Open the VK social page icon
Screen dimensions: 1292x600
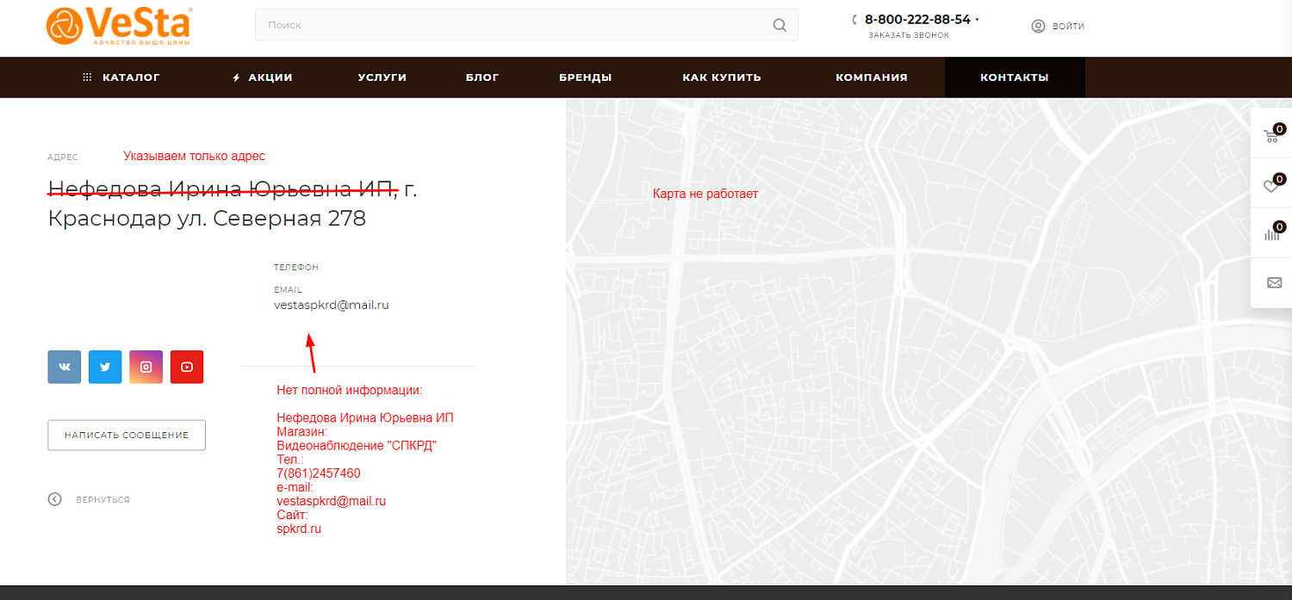click(x=65, y=367)
